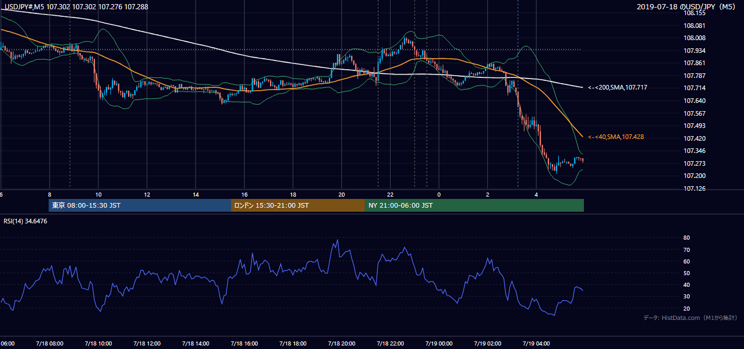Click the bottom time label 7/18 10:00
This screenshot has width=744, height=349.
point(98,343)
